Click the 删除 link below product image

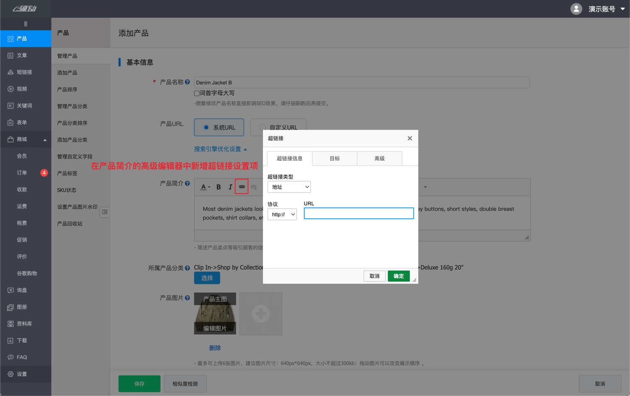coord(215,347)
